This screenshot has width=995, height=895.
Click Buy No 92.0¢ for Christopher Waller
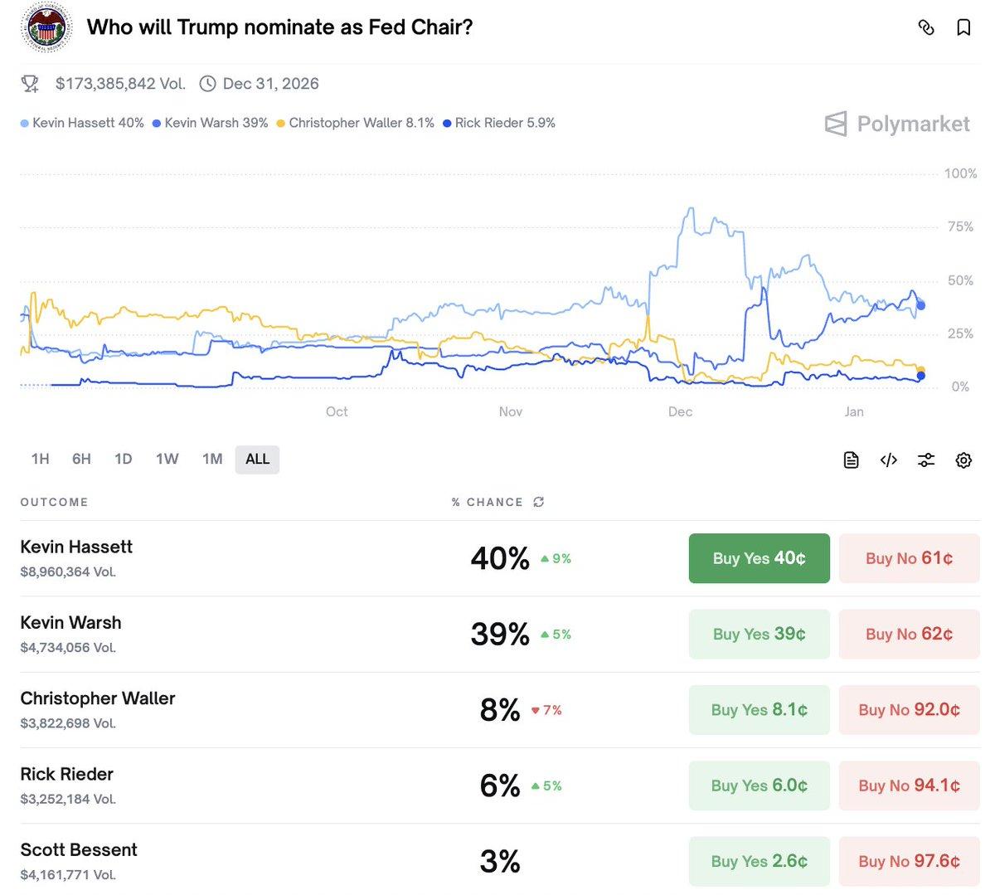(909, 709)
